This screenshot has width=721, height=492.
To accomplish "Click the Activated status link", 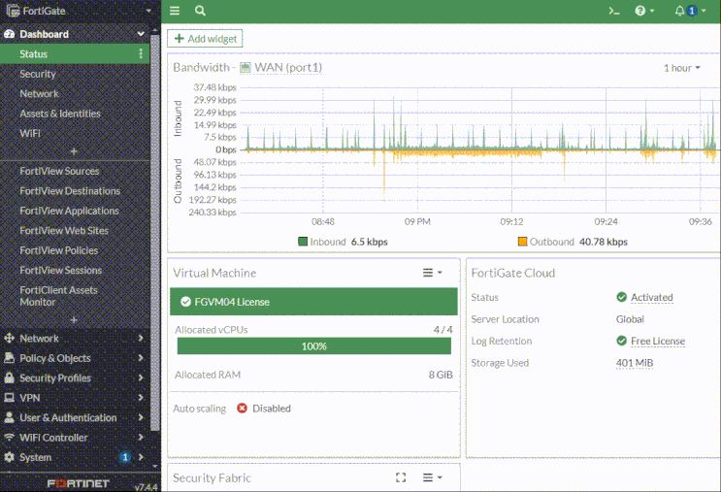I will pyautogui.click(x=651, y=298).
